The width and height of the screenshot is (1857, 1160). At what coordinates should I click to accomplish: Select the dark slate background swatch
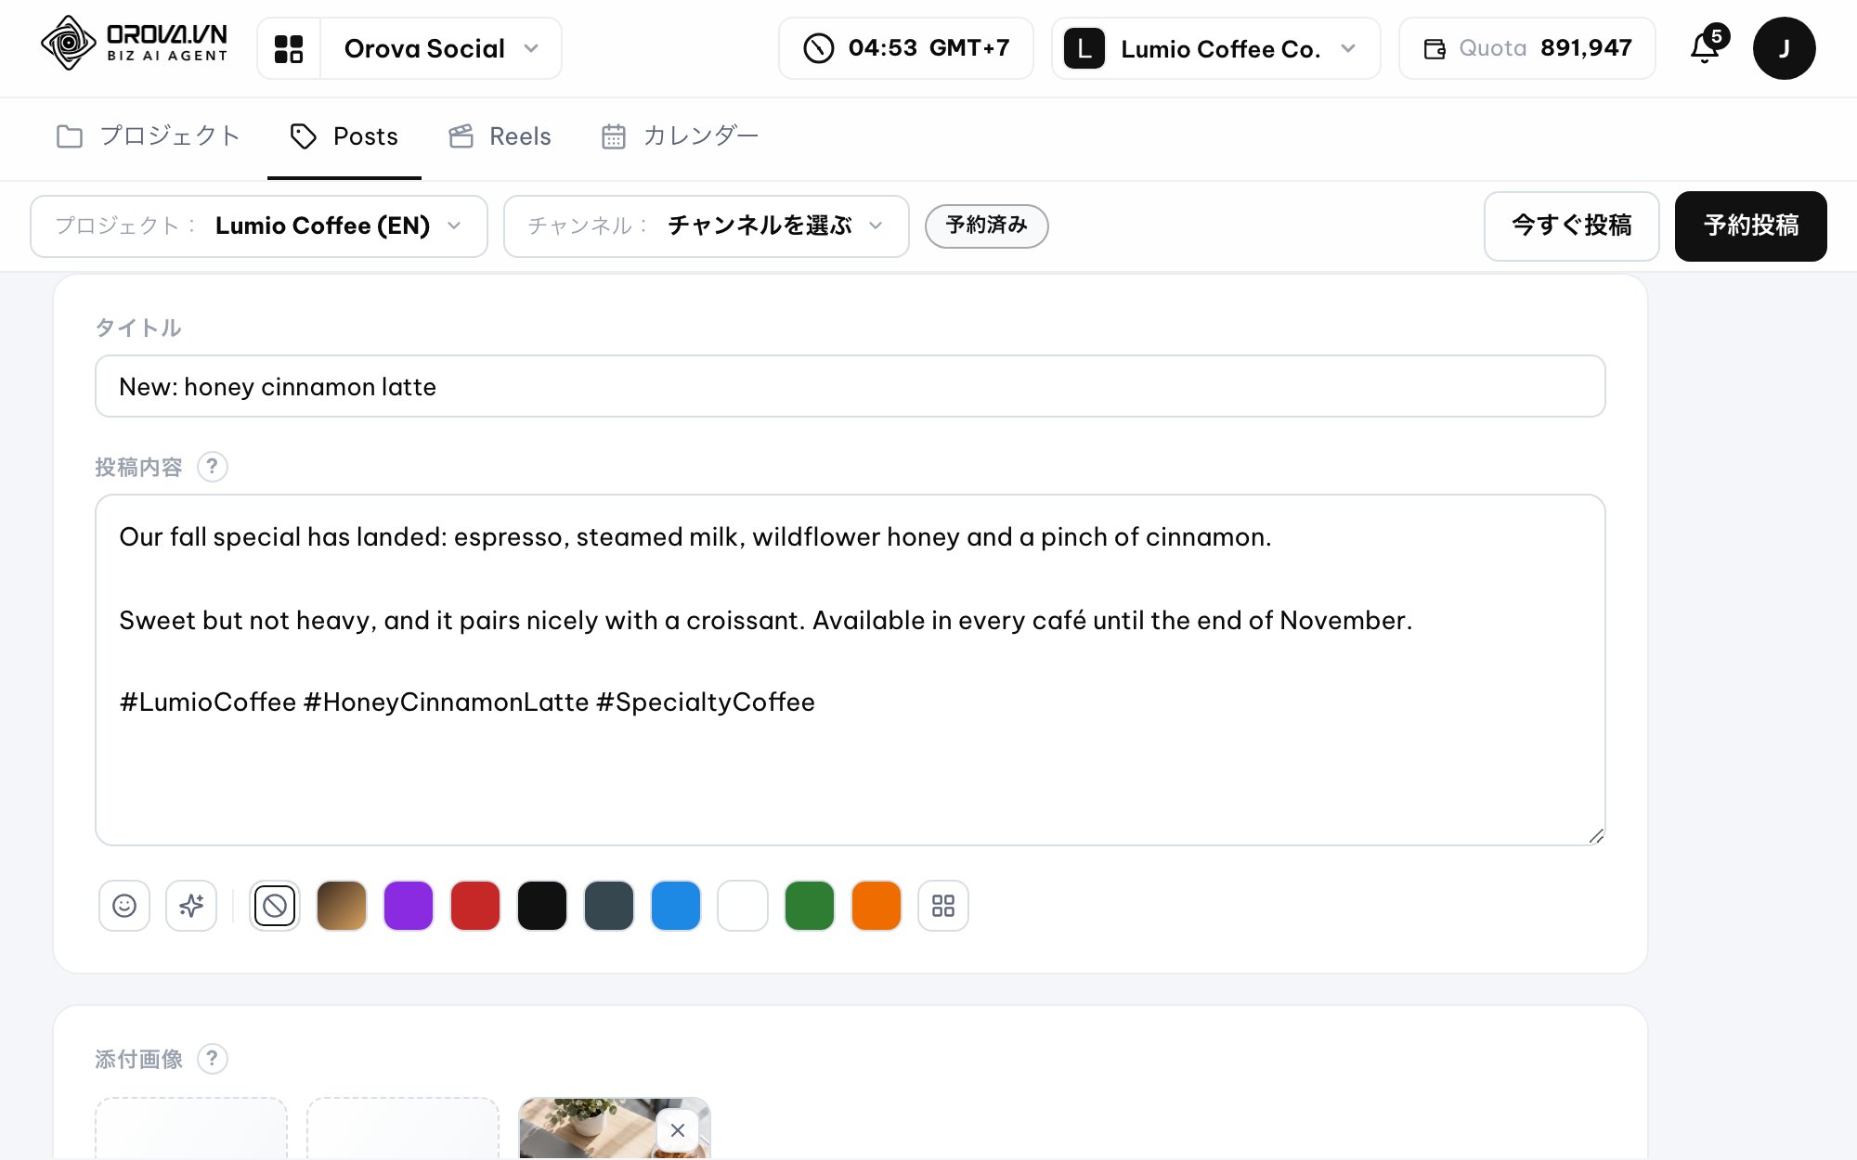tap(609, 905)
